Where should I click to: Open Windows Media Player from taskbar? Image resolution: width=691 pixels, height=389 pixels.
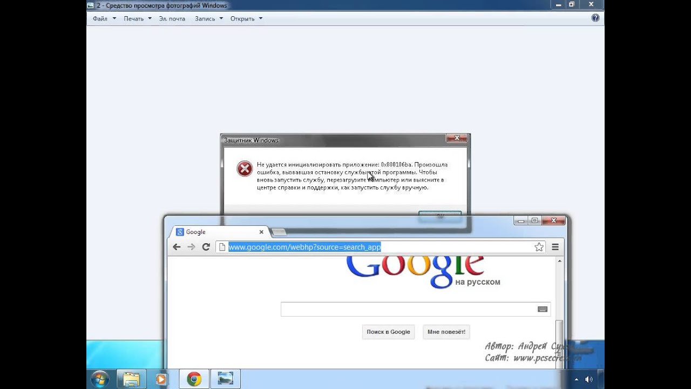(161, 379)
